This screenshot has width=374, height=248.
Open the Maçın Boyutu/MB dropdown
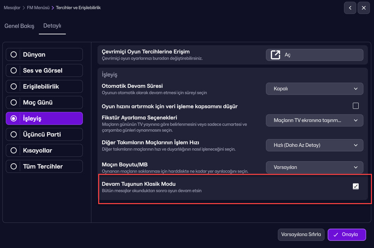[x=314, y=167]
